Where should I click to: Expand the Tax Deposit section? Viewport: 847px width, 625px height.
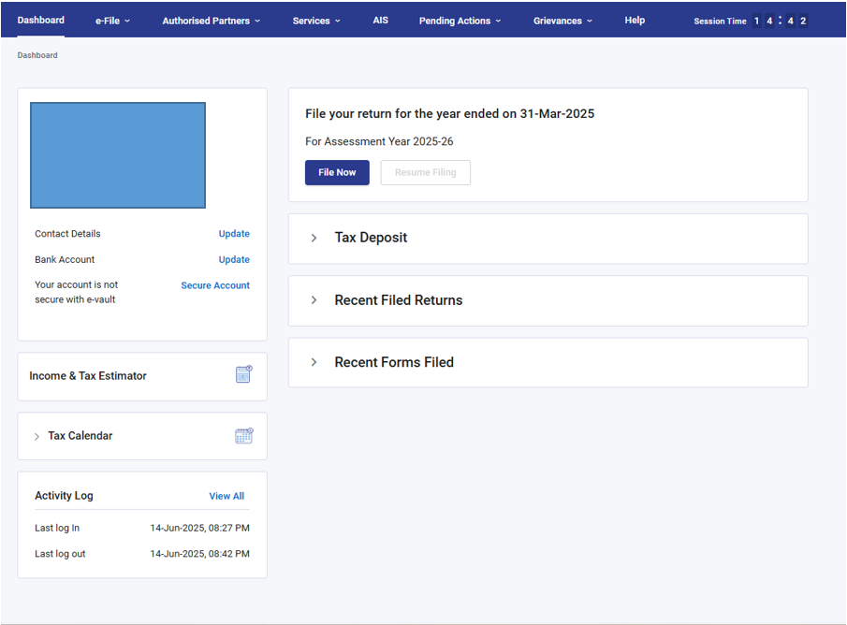click(x=314, y=239)
